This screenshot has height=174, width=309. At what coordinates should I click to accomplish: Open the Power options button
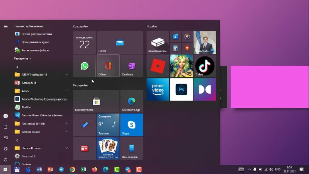pos(5,159)
